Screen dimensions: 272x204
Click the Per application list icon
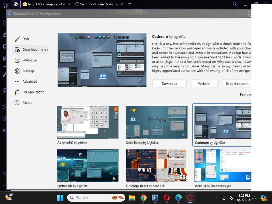(17, 92)
